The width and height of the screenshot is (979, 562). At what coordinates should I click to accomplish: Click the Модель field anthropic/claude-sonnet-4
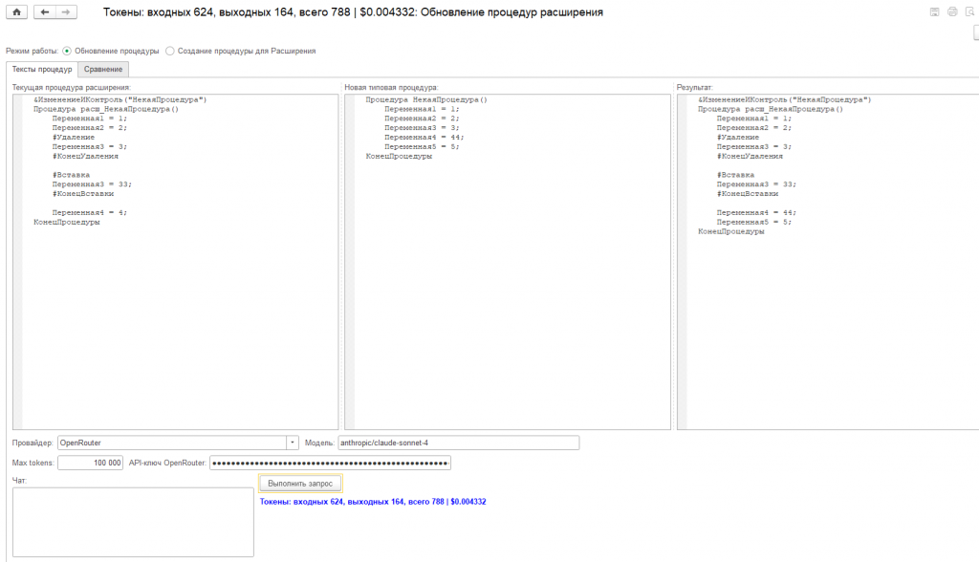[458, 443]
